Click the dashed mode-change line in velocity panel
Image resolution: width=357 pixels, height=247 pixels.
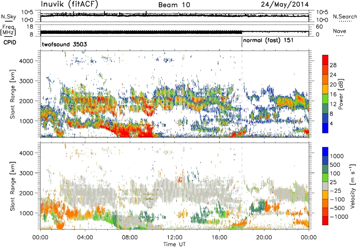click(242, 186)
